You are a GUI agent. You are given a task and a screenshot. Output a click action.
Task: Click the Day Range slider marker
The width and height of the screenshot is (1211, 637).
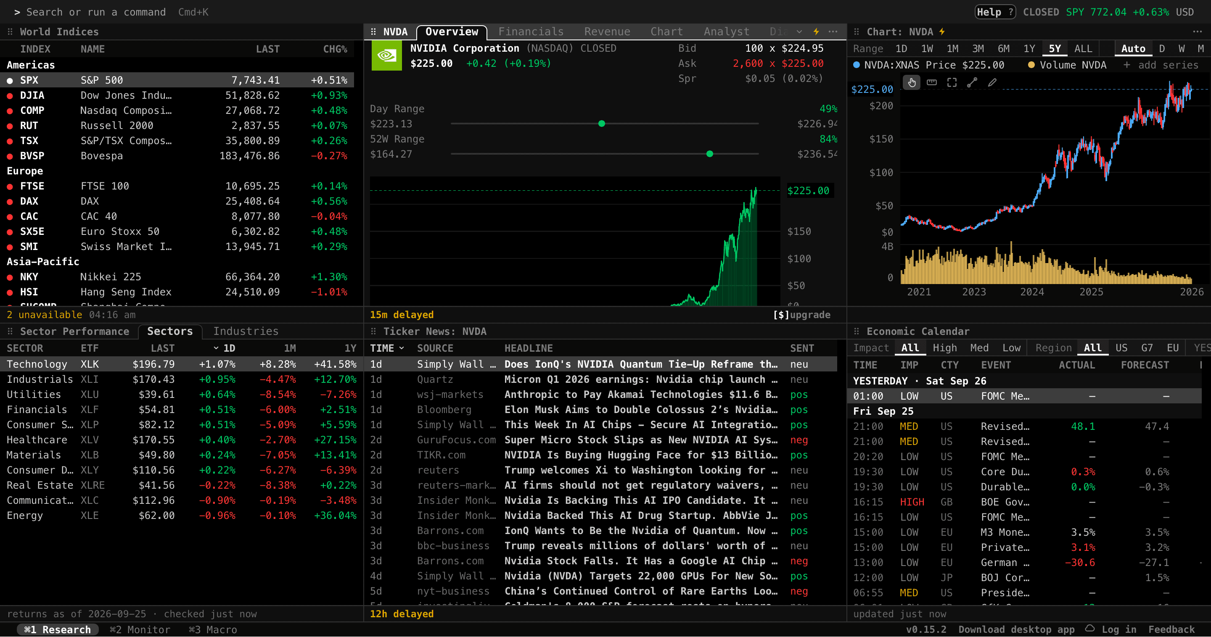point(602,124)
